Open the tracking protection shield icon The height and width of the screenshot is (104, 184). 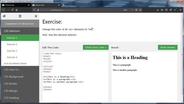point(34,10)
